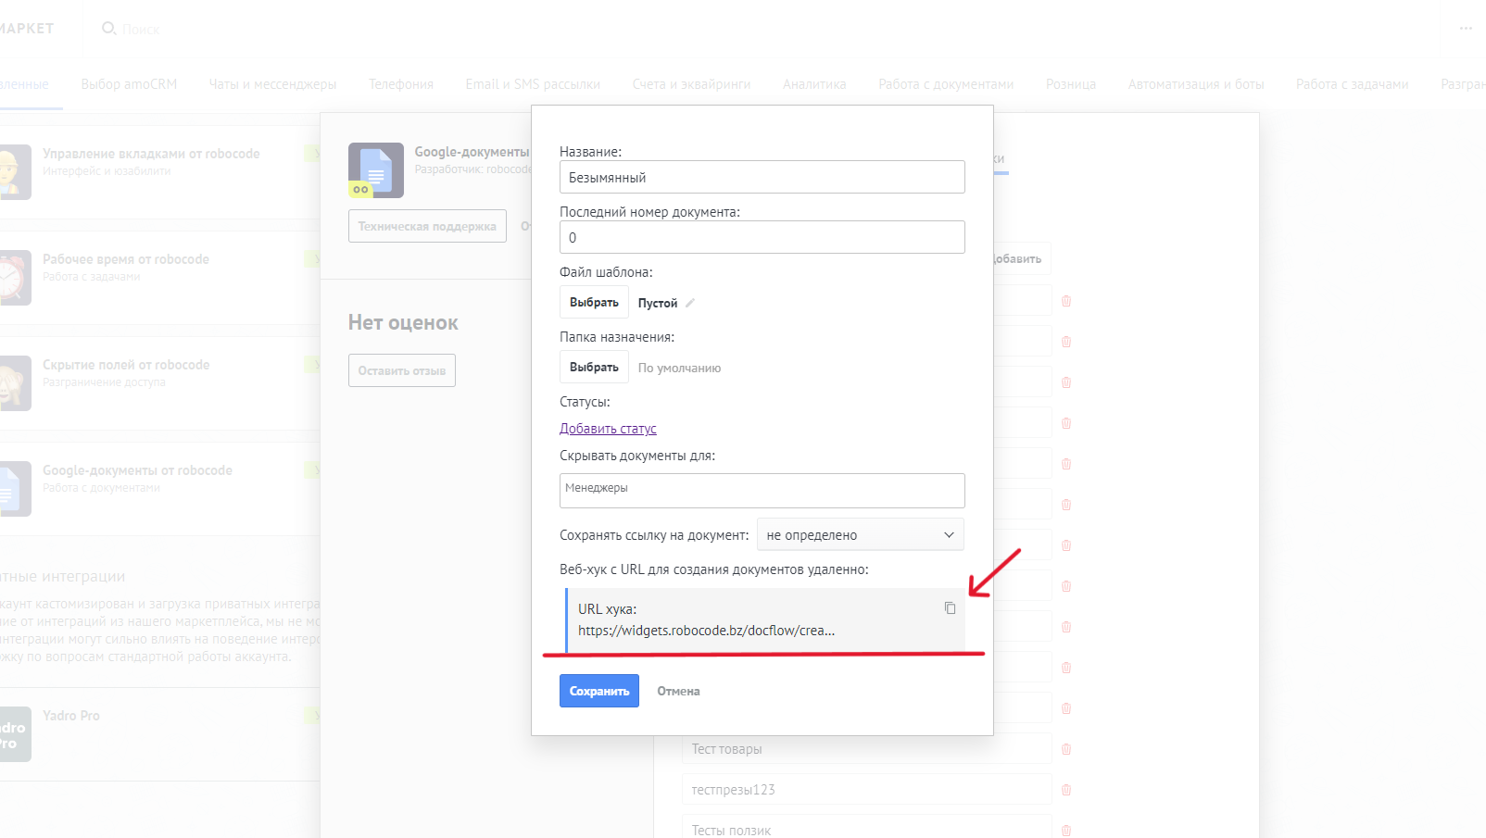
Task: Open Google-документы widget icon
Action: click(x=376, y=170)
